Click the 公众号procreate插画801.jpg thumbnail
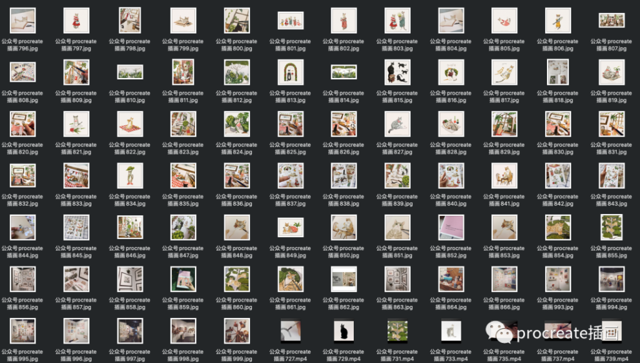 [x=290, y=21]
